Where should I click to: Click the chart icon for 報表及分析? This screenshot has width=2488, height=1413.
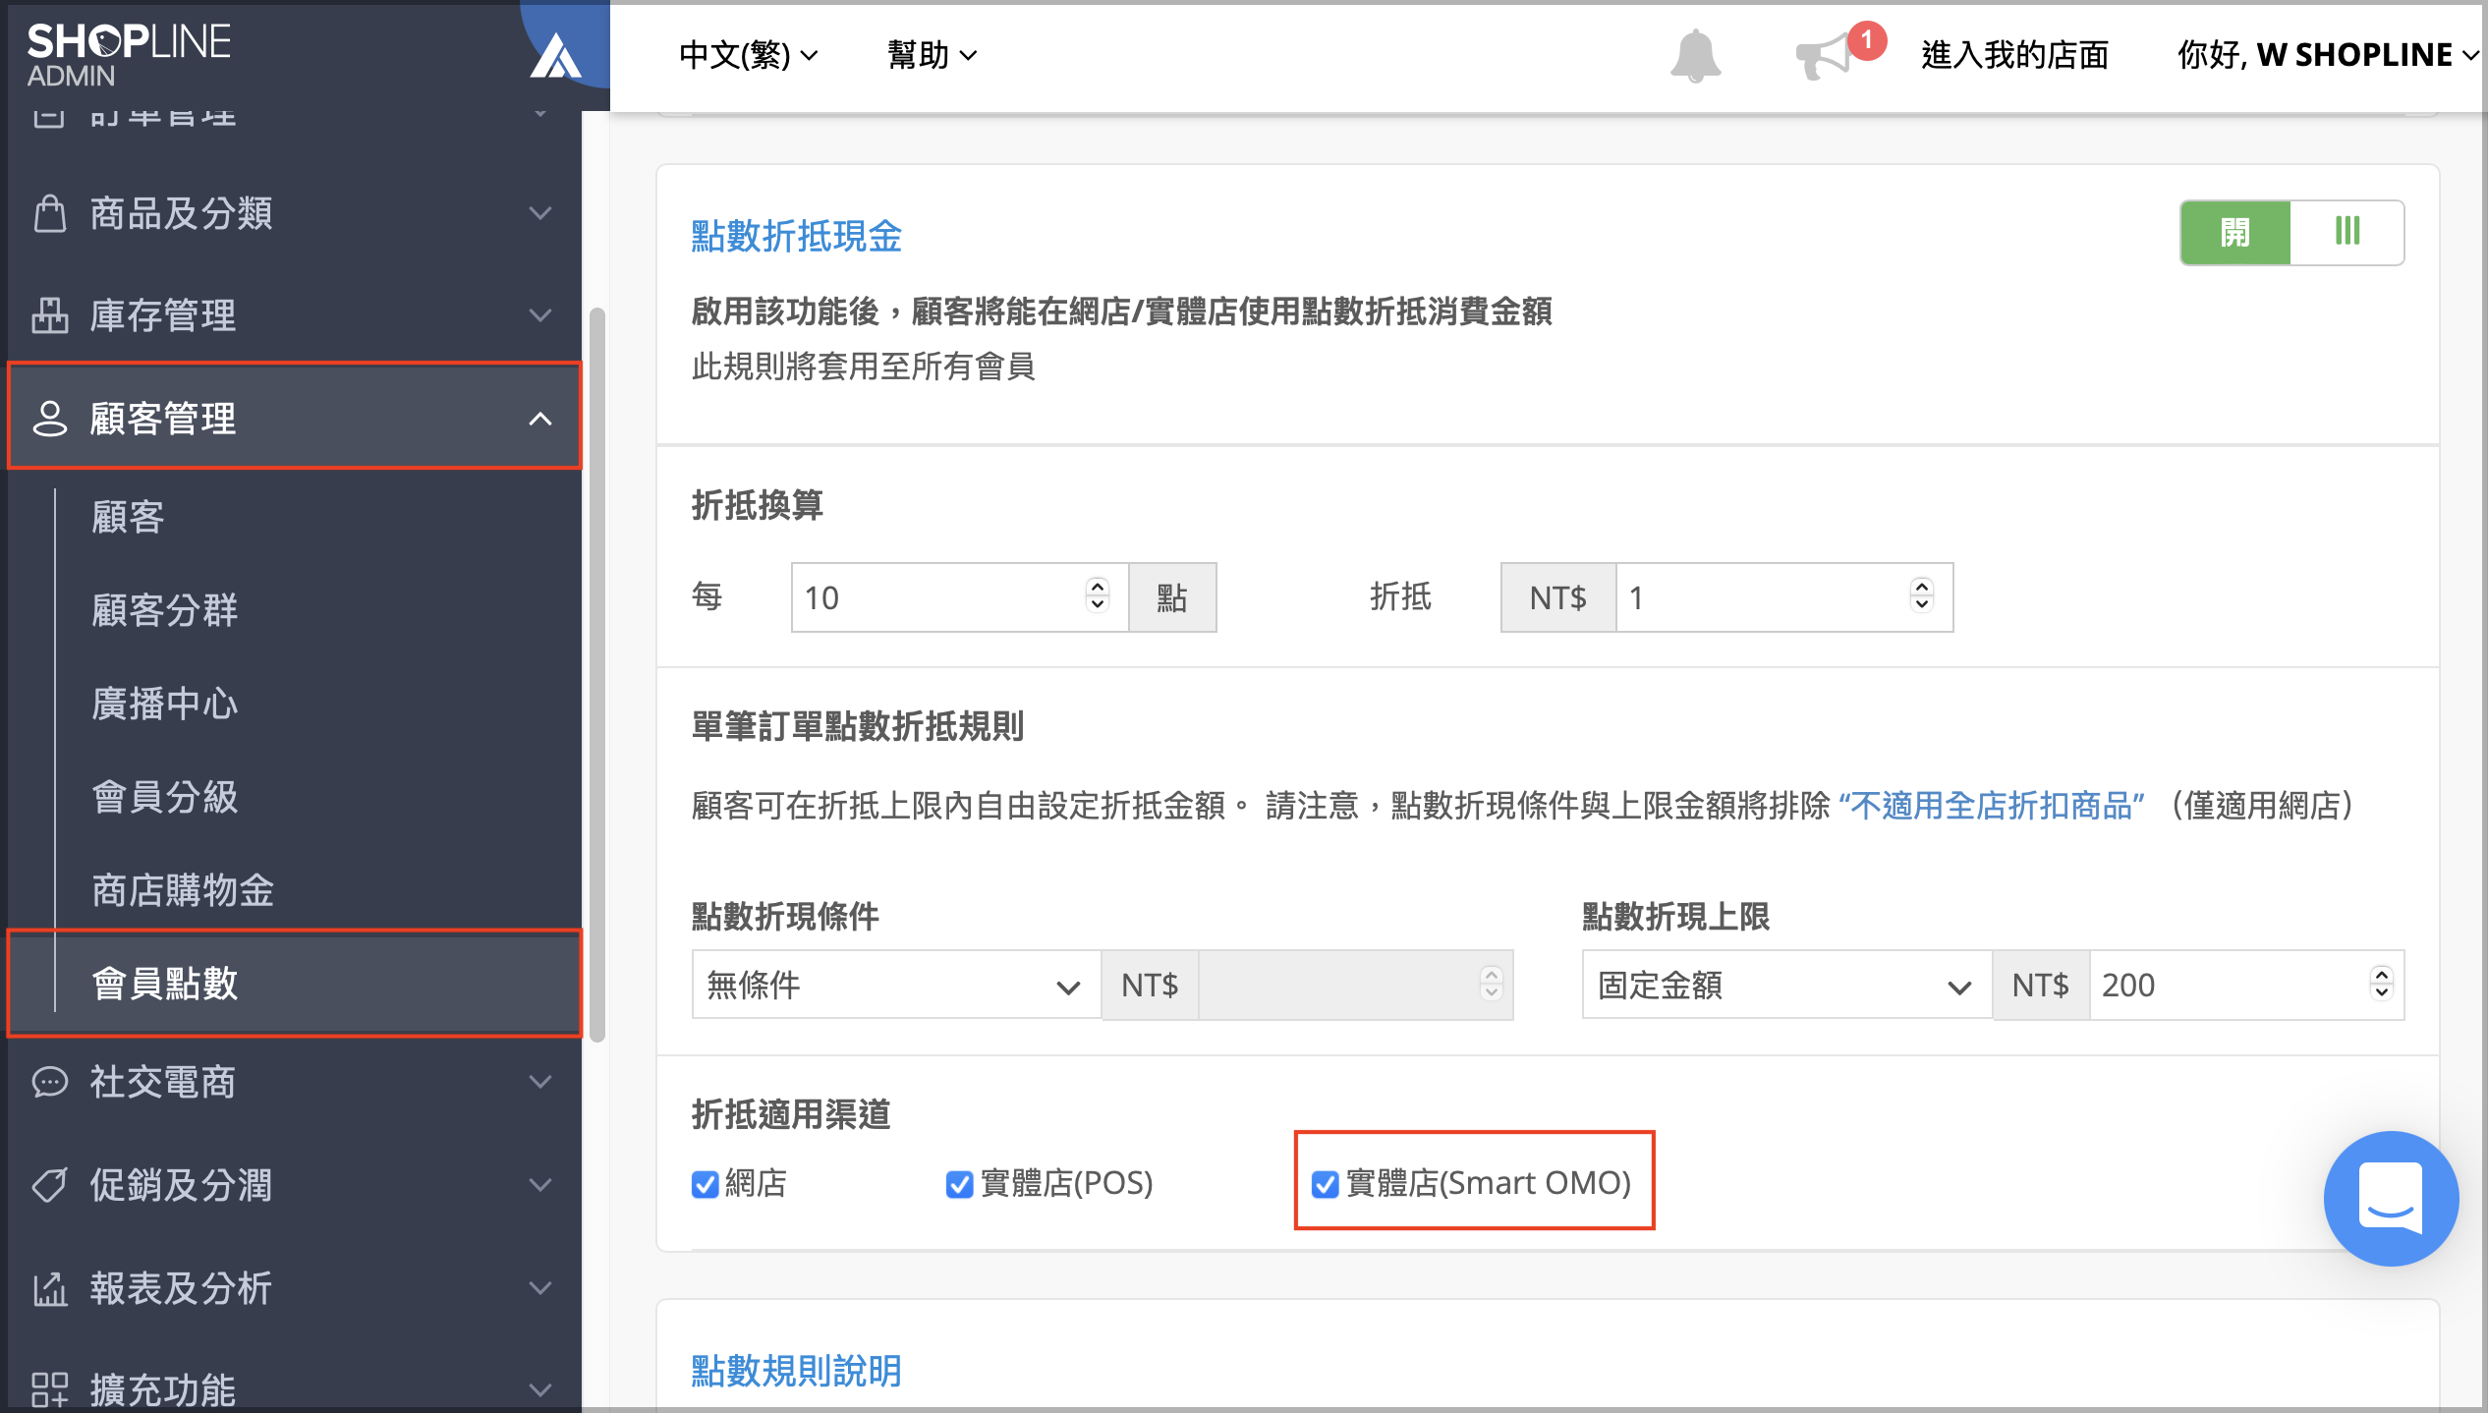(49, 1288)
